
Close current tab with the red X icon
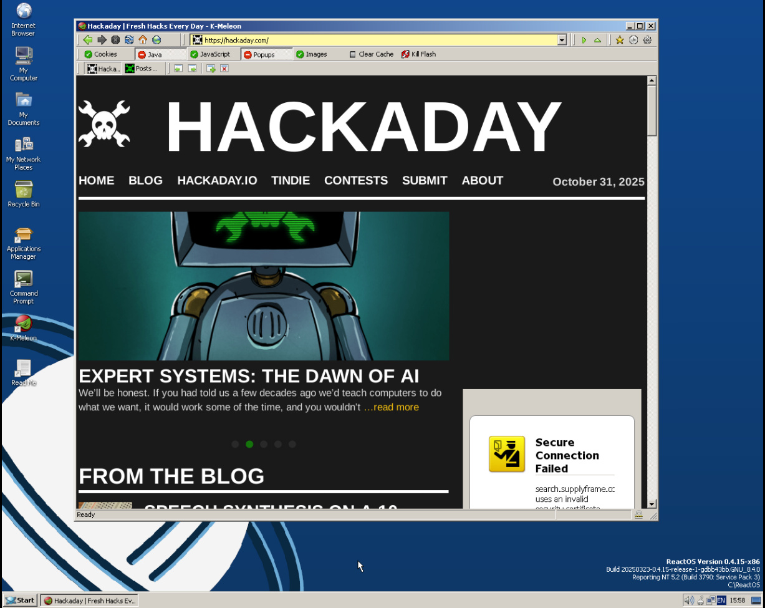224,69
